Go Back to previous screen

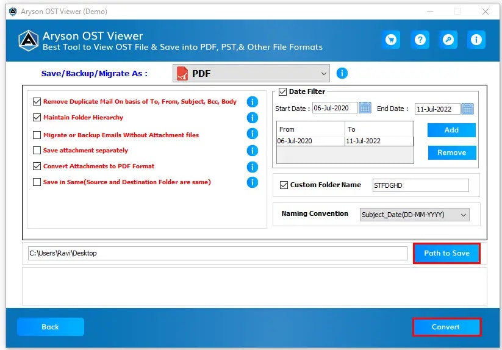pos(51,327)
